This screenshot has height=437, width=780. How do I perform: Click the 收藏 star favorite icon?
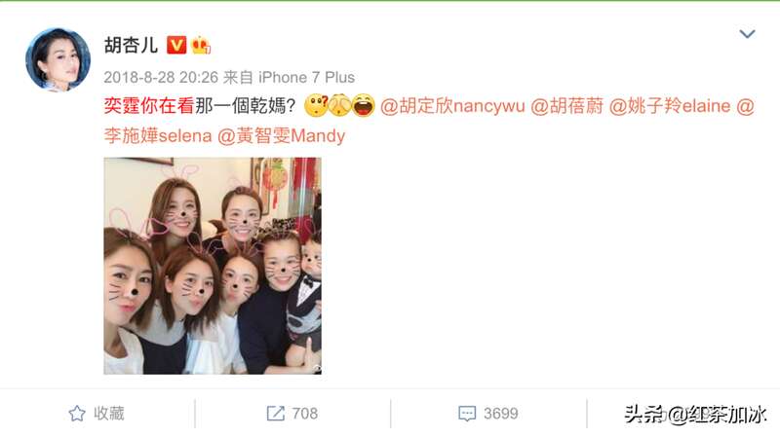point(77,414)
